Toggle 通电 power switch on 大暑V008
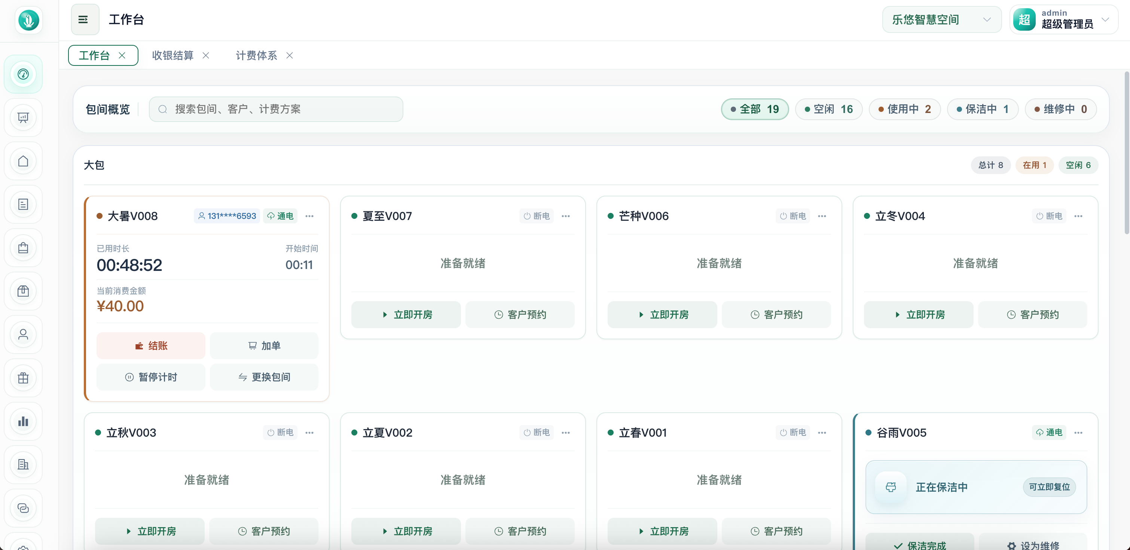 tap(280, 216)
